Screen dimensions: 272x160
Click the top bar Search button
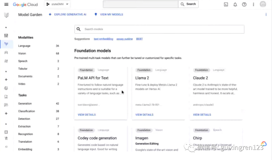(188, 4)
